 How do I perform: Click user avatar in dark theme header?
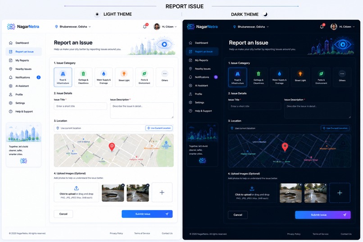(334, 27)
